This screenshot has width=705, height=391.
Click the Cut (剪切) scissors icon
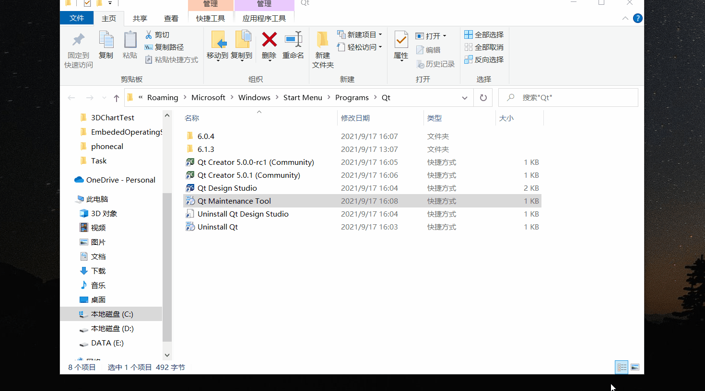[149, 34]
